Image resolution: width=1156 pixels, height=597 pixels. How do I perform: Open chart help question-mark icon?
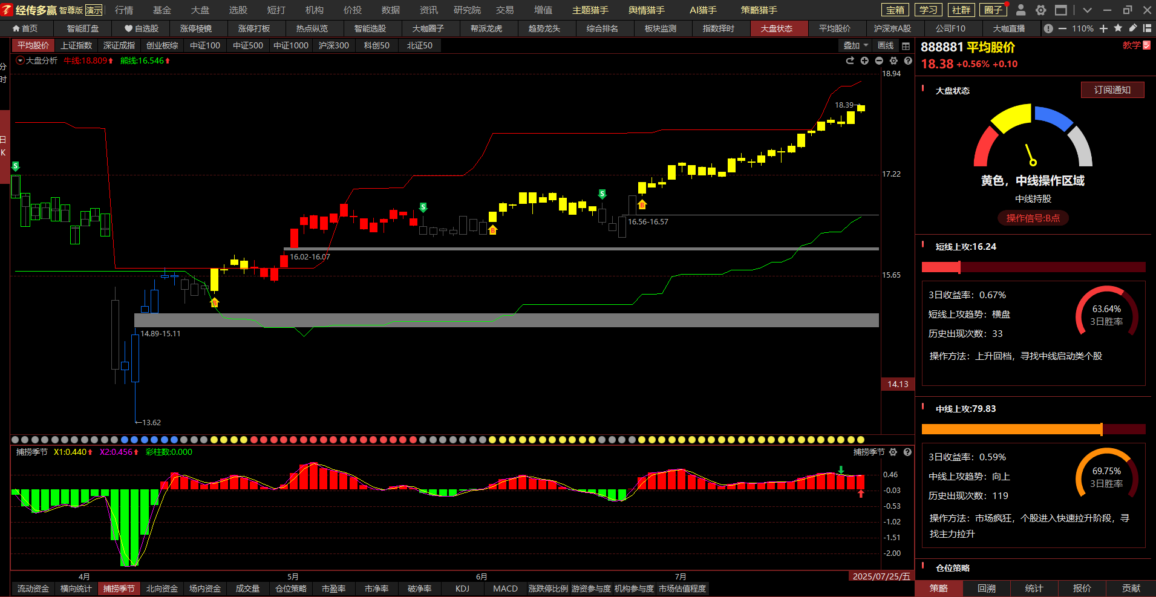click(x=908, y=60)
